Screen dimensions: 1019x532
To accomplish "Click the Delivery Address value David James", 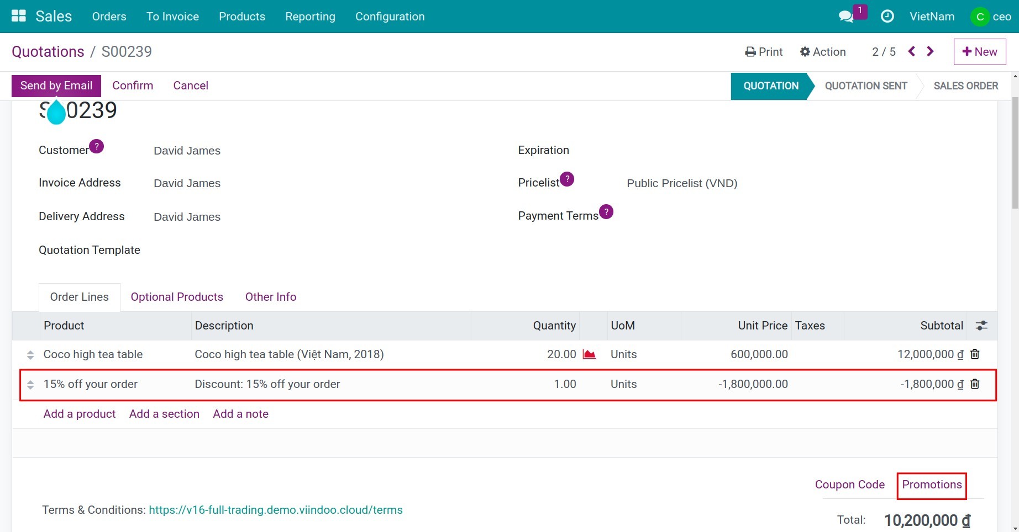I will point(187,217).
